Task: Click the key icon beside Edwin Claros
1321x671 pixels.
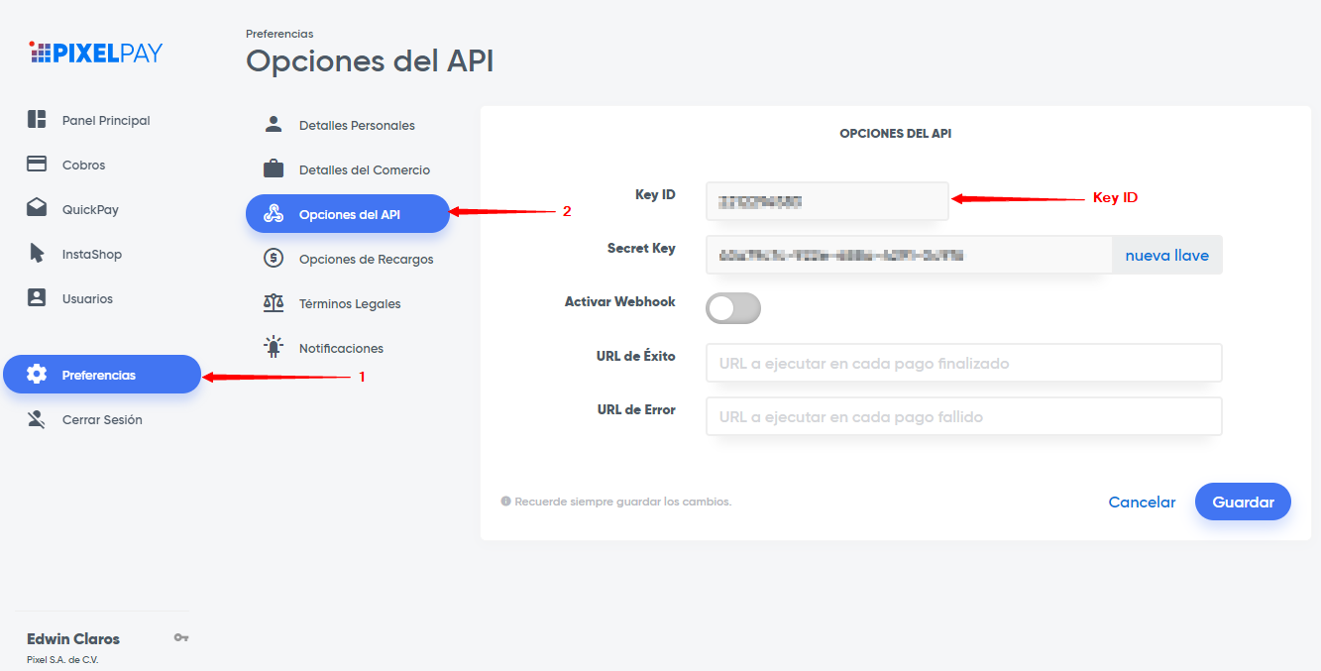Action: coord(181,637)
